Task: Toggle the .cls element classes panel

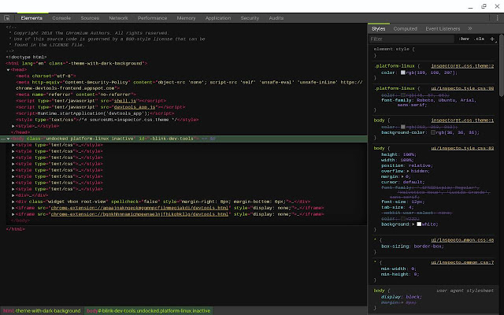Action: (x=480, y=38)
